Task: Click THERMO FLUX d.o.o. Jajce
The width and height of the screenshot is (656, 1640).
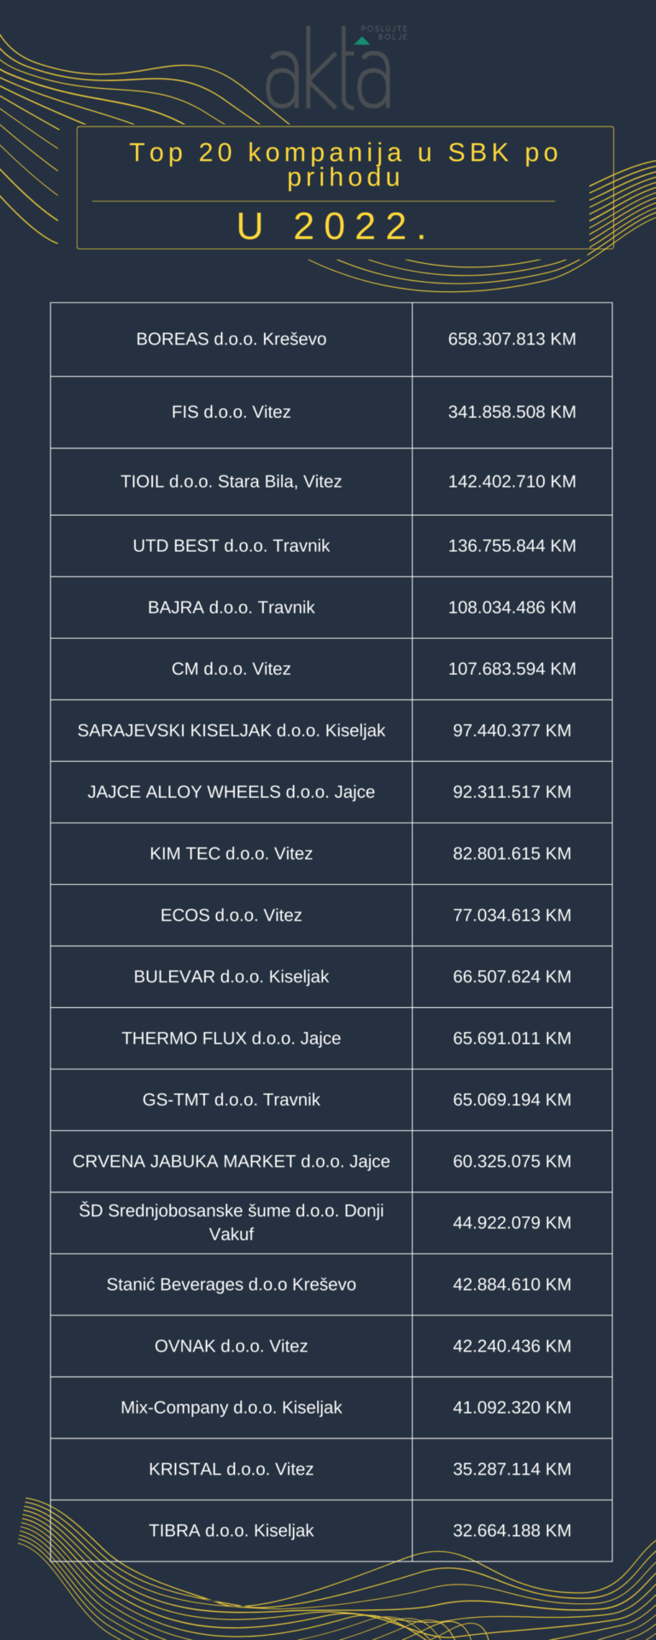Action: [x=231, y=1038]
